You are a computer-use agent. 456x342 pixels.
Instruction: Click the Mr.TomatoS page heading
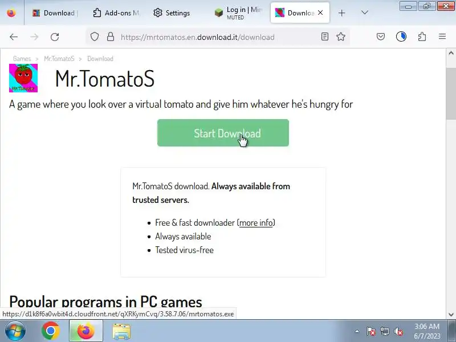click(105, 79)
